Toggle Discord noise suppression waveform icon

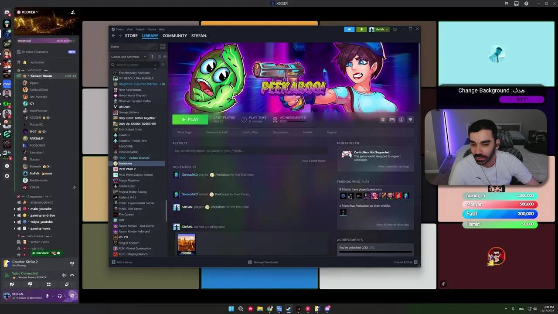[x=64, y=275]
